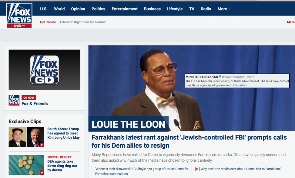The width and height of the screenshot is (295, 178).
Task: Click the #Farrakhan hashtag in tweet
Action: point(240,85)
